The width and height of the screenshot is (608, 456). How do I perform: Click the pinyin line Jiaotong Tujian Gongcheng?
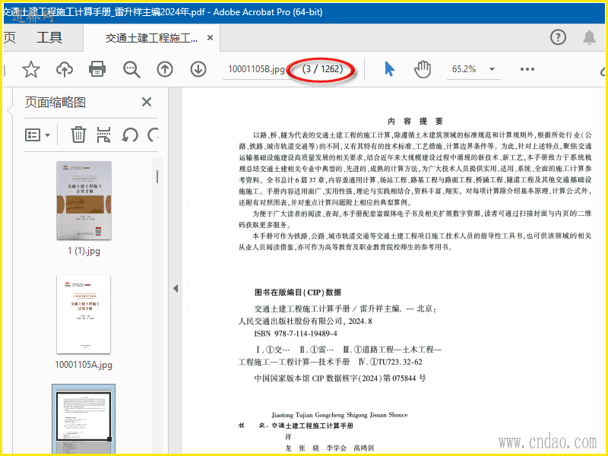point(340,415)
